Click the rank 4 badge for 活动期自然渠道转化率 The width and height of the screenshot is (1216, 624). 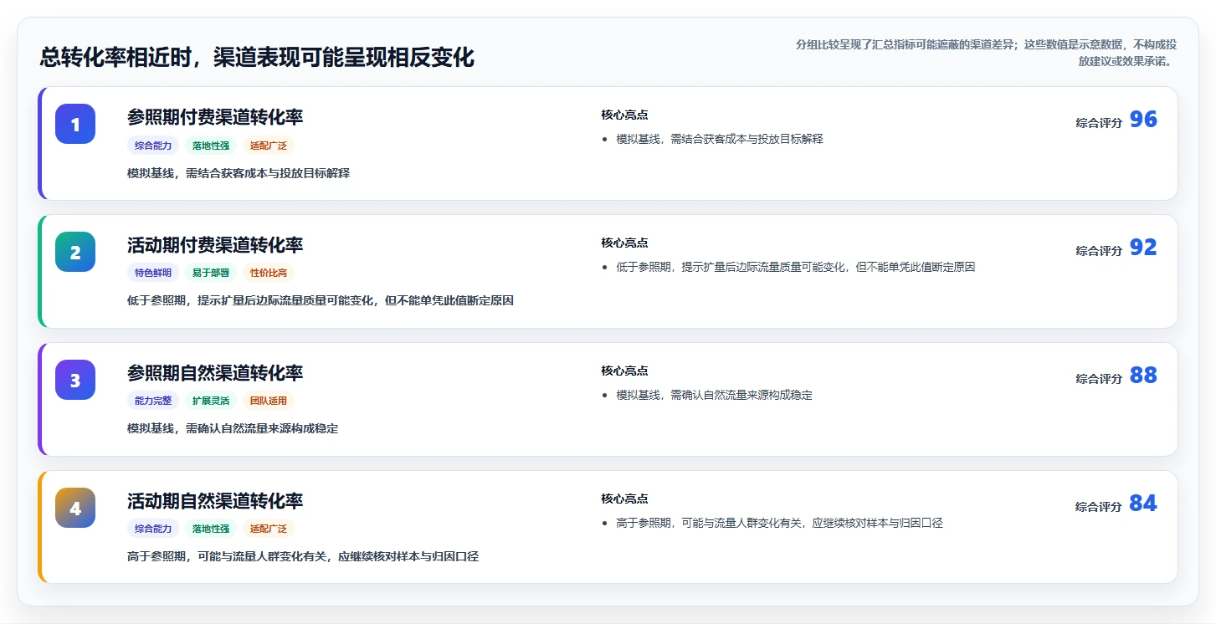pos(75,508)
